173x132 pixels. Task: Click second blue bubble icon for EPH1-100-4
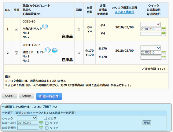point(55,51)
